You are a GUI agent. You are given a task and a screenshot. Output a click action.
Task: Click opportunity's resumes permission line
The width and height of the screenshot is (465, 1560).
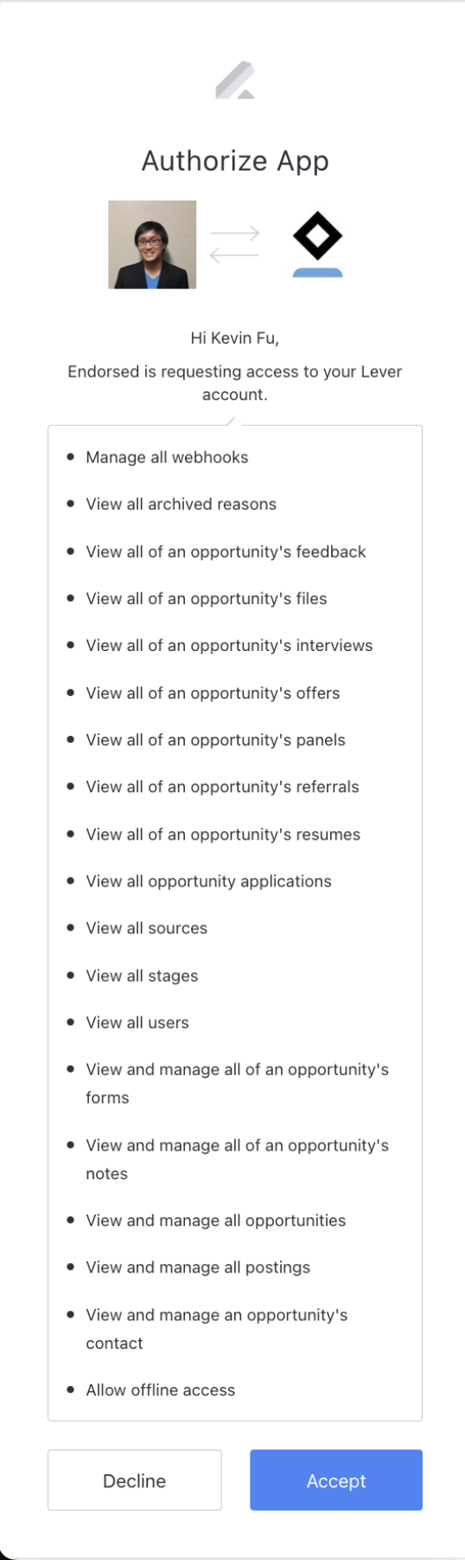(x=223, y=835)
